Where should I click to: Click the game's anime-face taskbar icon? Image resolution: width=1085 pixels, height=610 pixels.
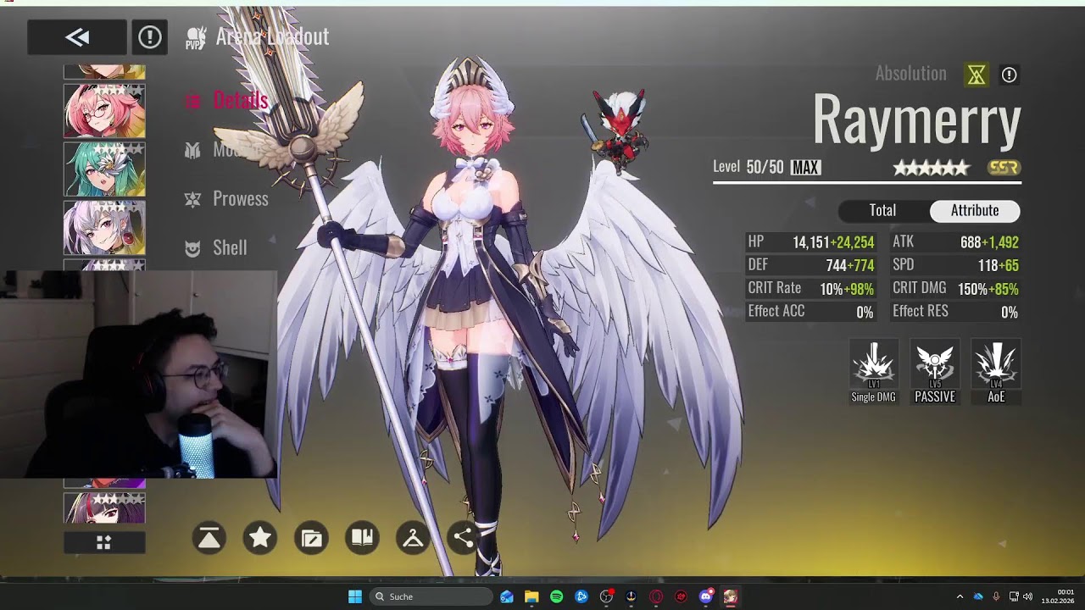(731, 596)
